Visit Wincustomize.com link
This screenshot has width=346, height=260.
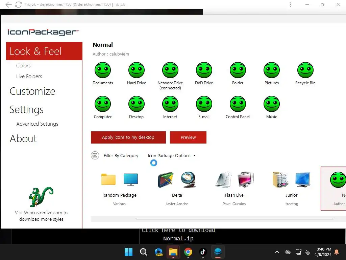click(41, 216)
